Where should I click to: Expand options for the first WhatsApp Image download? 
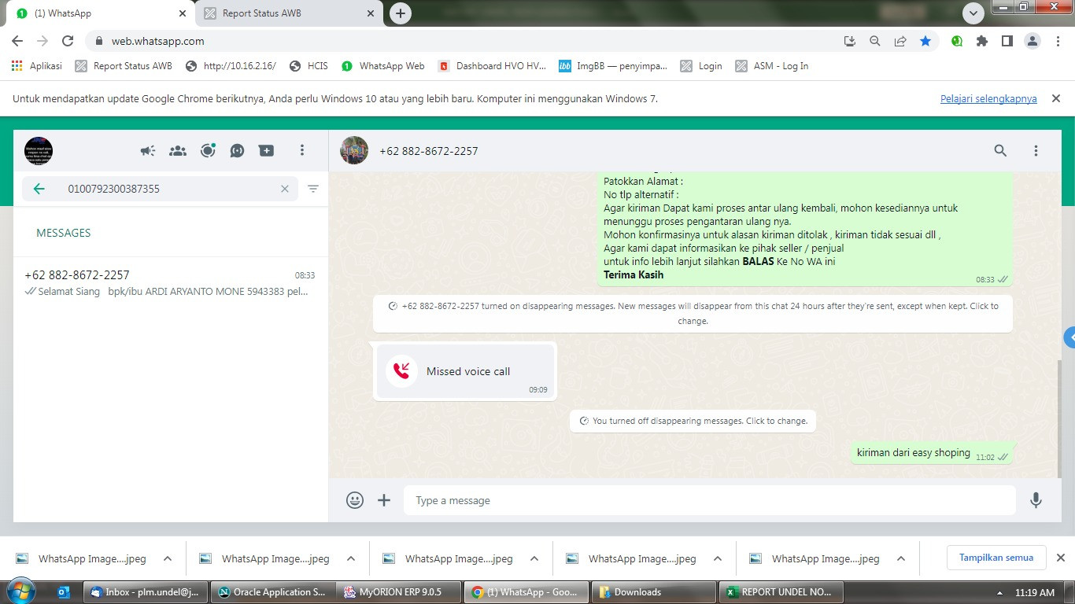pos(168,558)
